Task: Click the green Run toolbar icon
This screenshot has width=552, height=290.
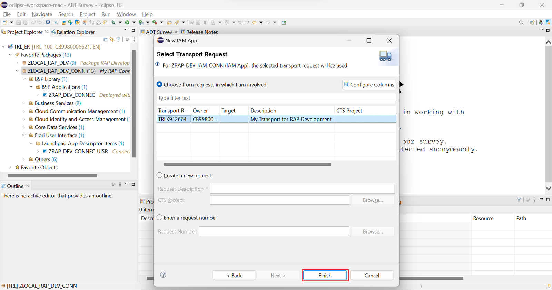Action: click(127, 22)
